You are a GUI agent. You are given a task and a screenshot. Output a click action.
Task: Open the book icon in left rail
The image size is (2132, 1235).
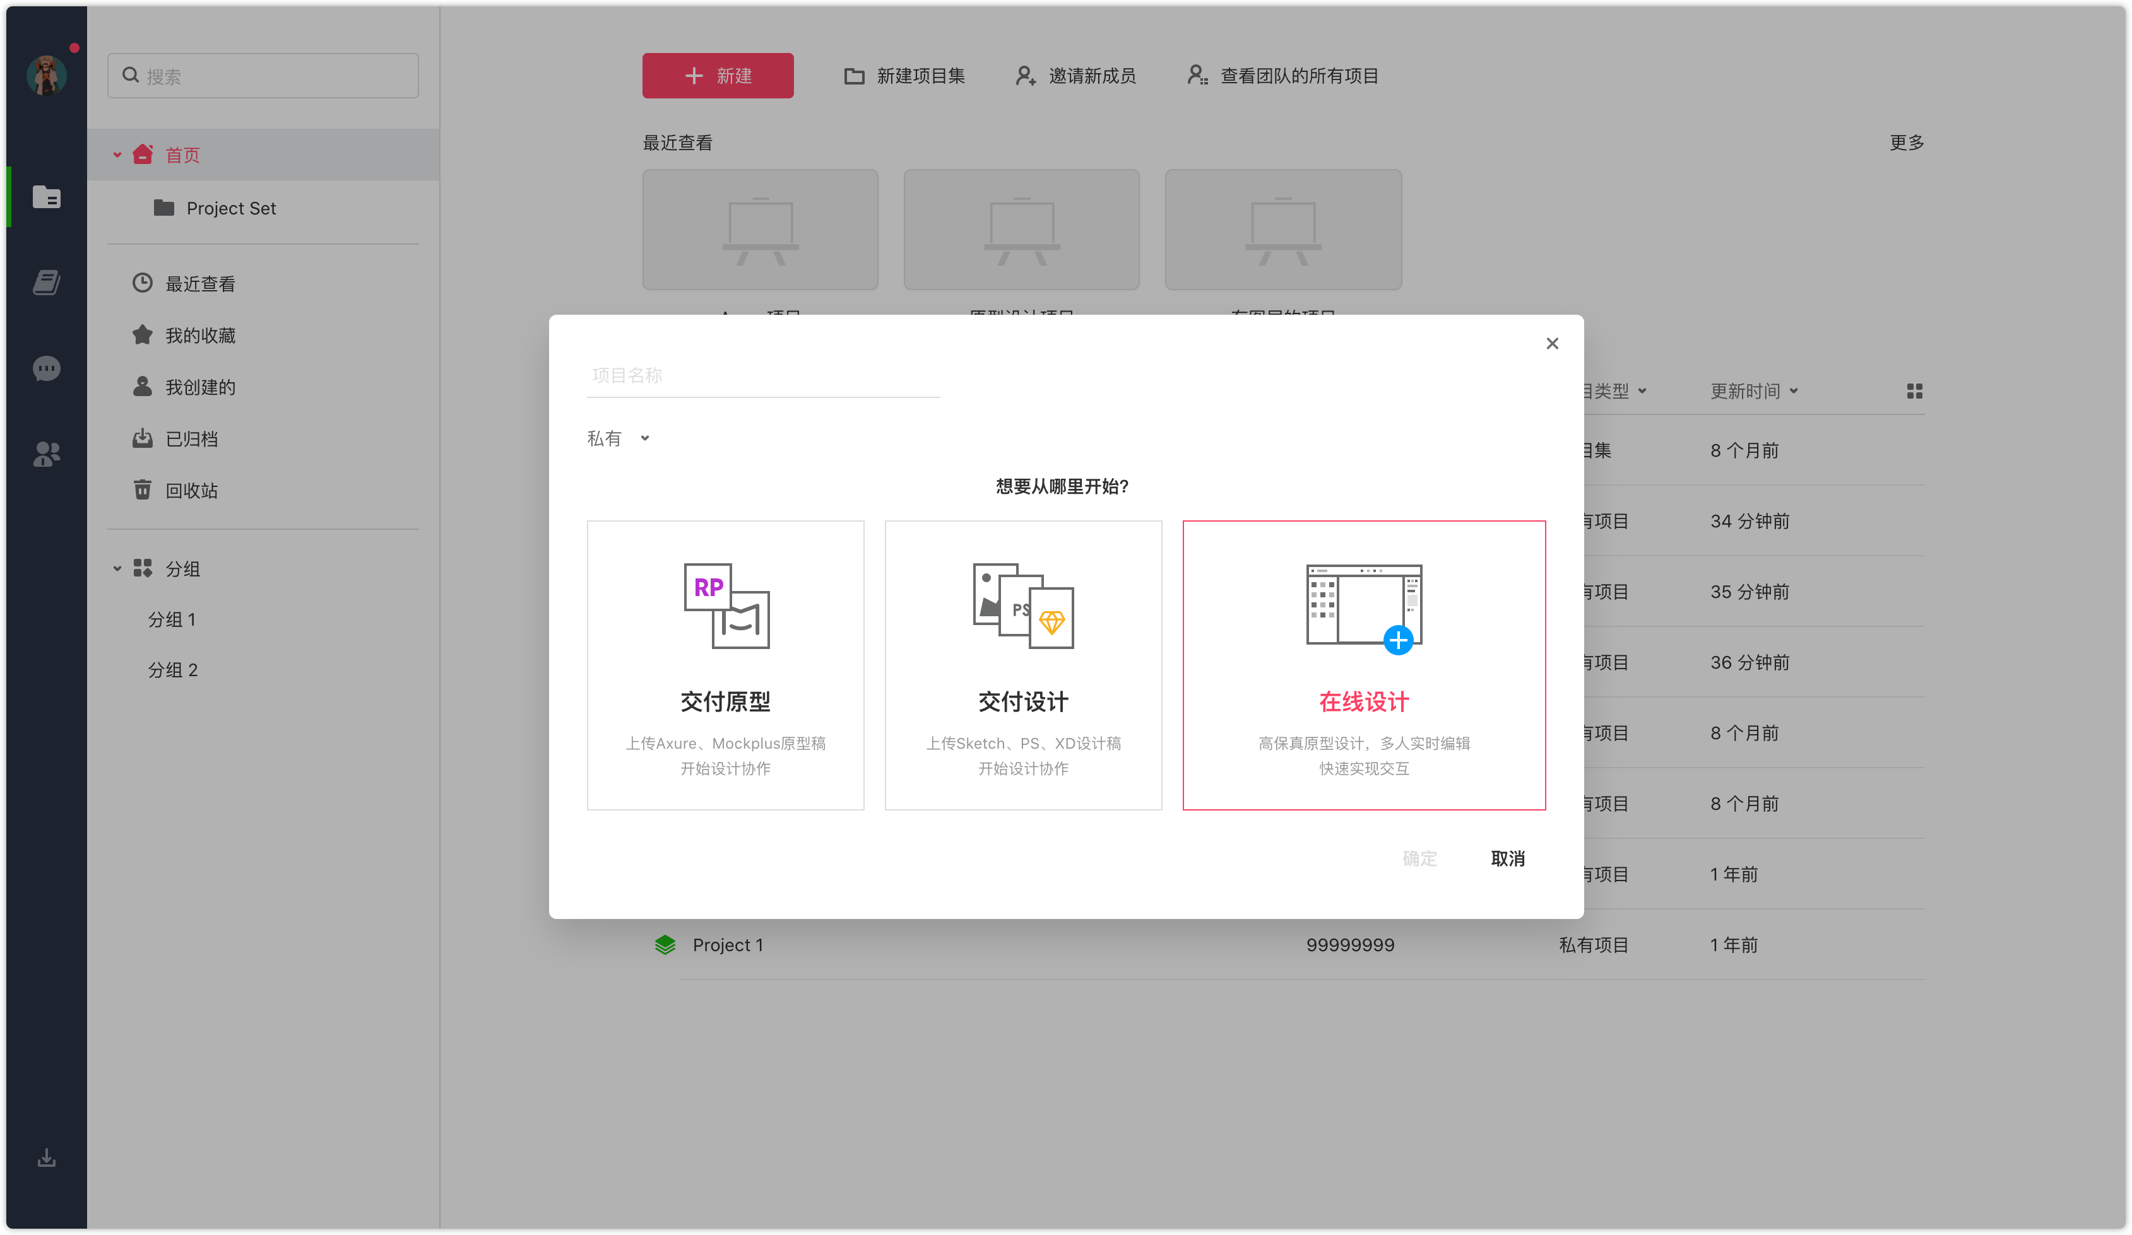coord(47,283)
